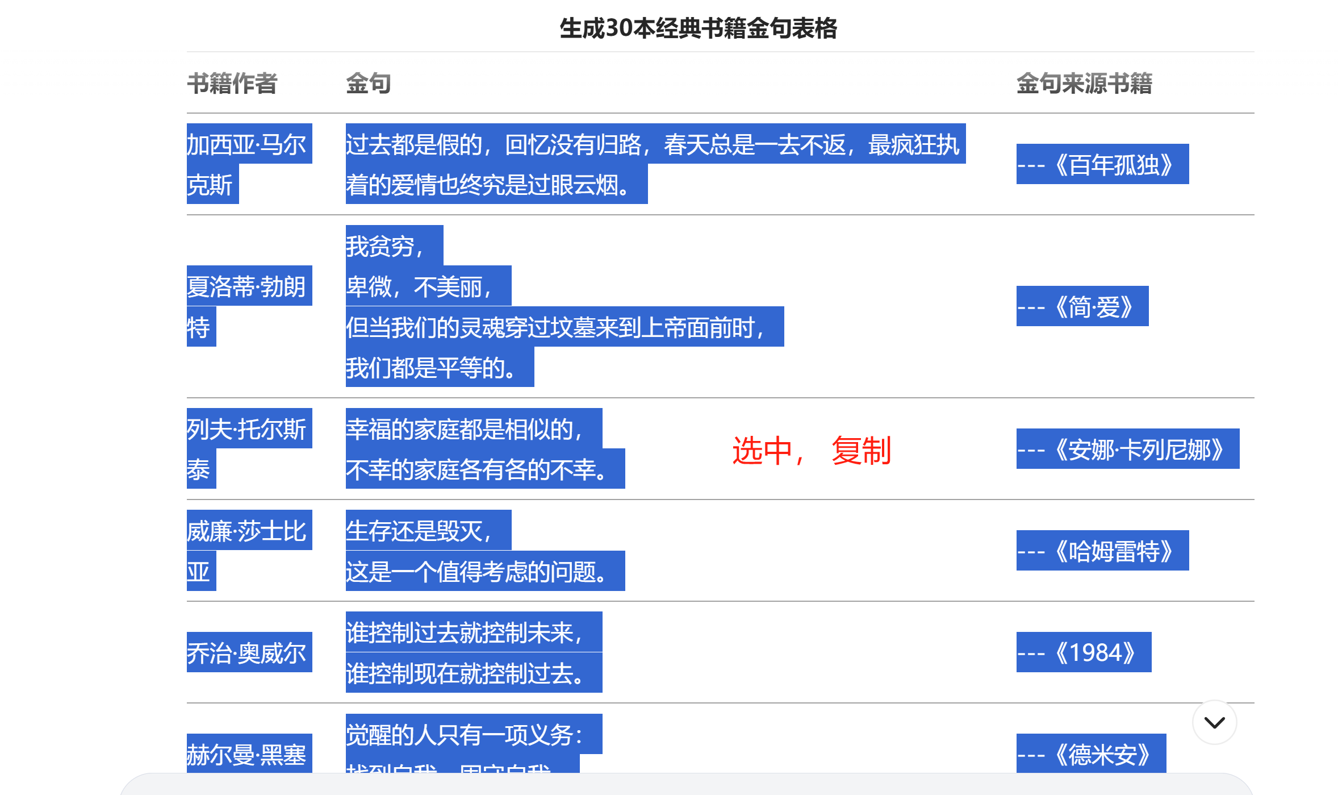Click quote line 觉醒的人只有一项义务
Viewport: 1338px width, 795px height.
[474, 734]
